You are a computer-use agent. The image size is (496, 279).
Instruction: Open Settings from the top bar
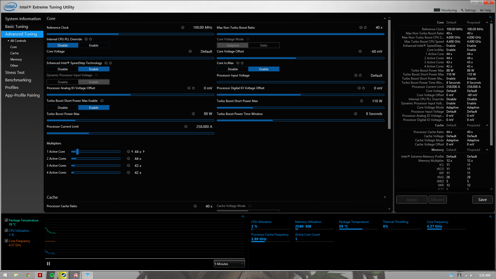click(468, 10)
